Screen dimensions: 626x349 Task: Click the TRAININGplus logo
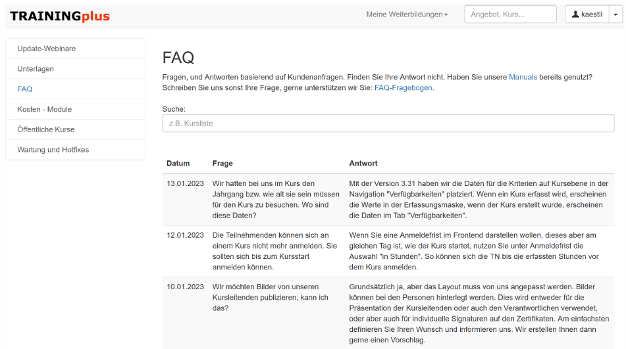tap(60, 16)
